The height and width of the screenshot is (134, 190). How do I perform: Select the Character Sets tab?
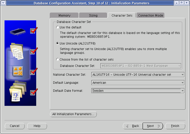(122, 15)
